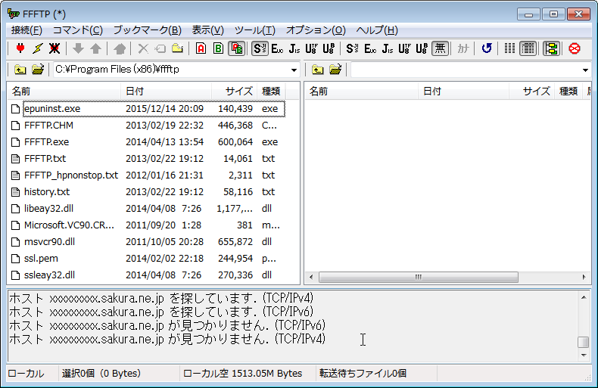Click the remote pane horizontal scrollbar thumb

point(419,277)
